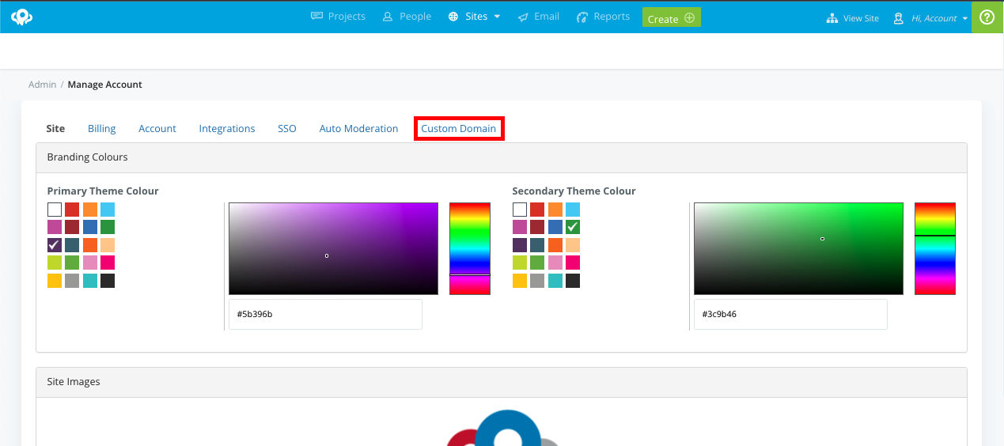
Task: Choose the peach swatch in Secondary palette
Action: click(573, 245)
